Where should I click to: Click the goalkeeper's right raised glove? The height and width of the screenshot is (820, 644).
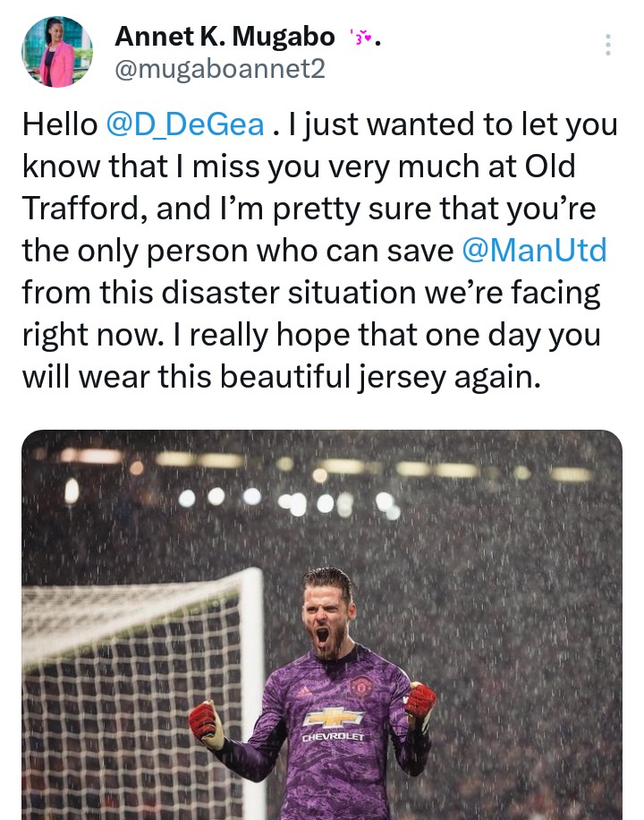point(419,699)
